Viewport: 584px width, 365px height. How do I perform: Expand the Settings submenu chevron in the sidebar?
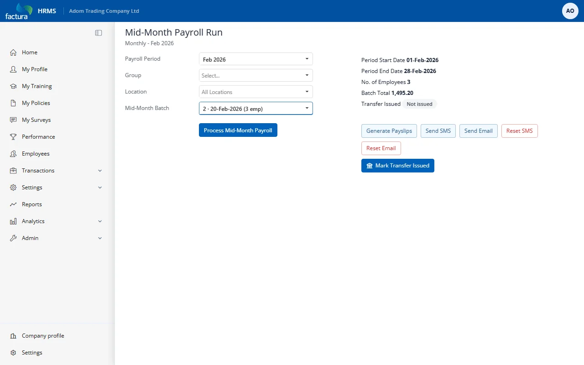tap(100, 188)
